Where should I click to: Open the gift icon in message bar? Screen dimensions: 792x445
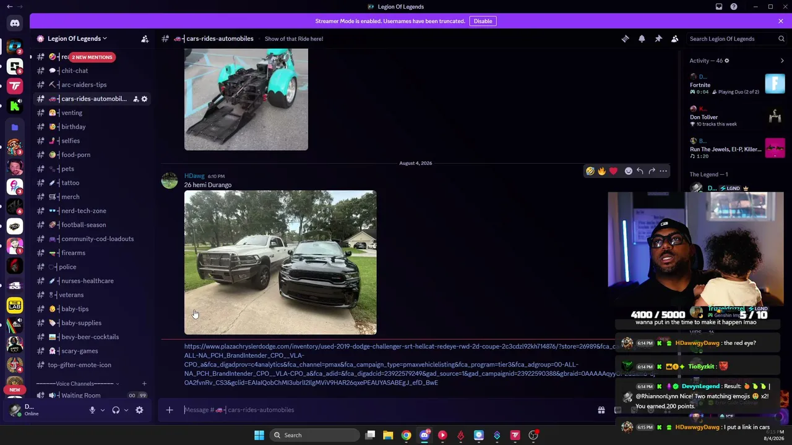tap(601, 410)
